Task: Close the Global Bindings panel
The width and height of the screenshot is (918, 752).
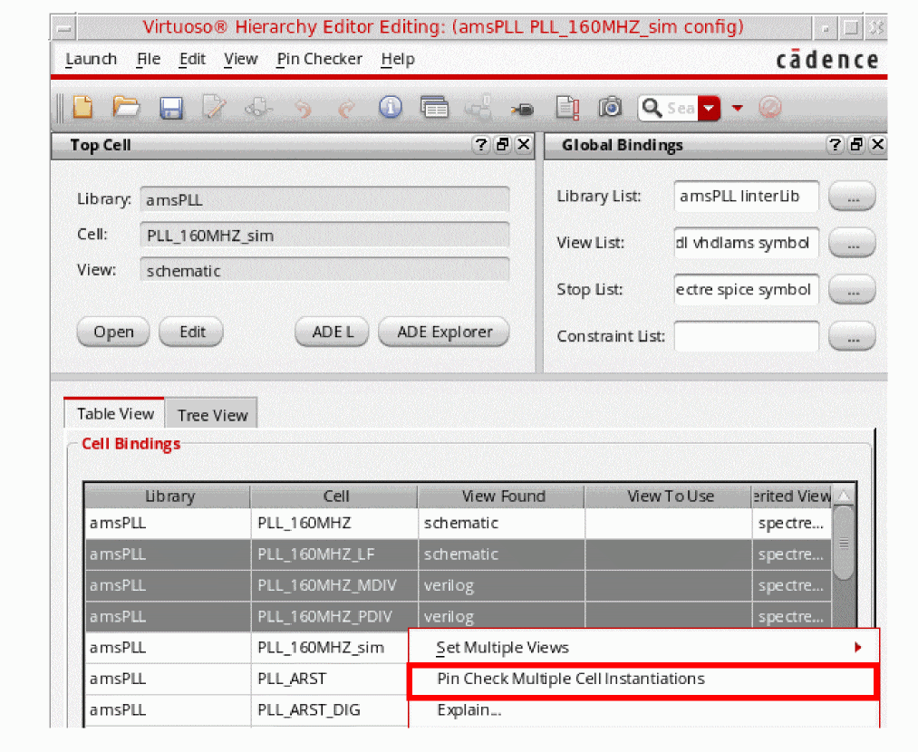Action: click(877, 145)
